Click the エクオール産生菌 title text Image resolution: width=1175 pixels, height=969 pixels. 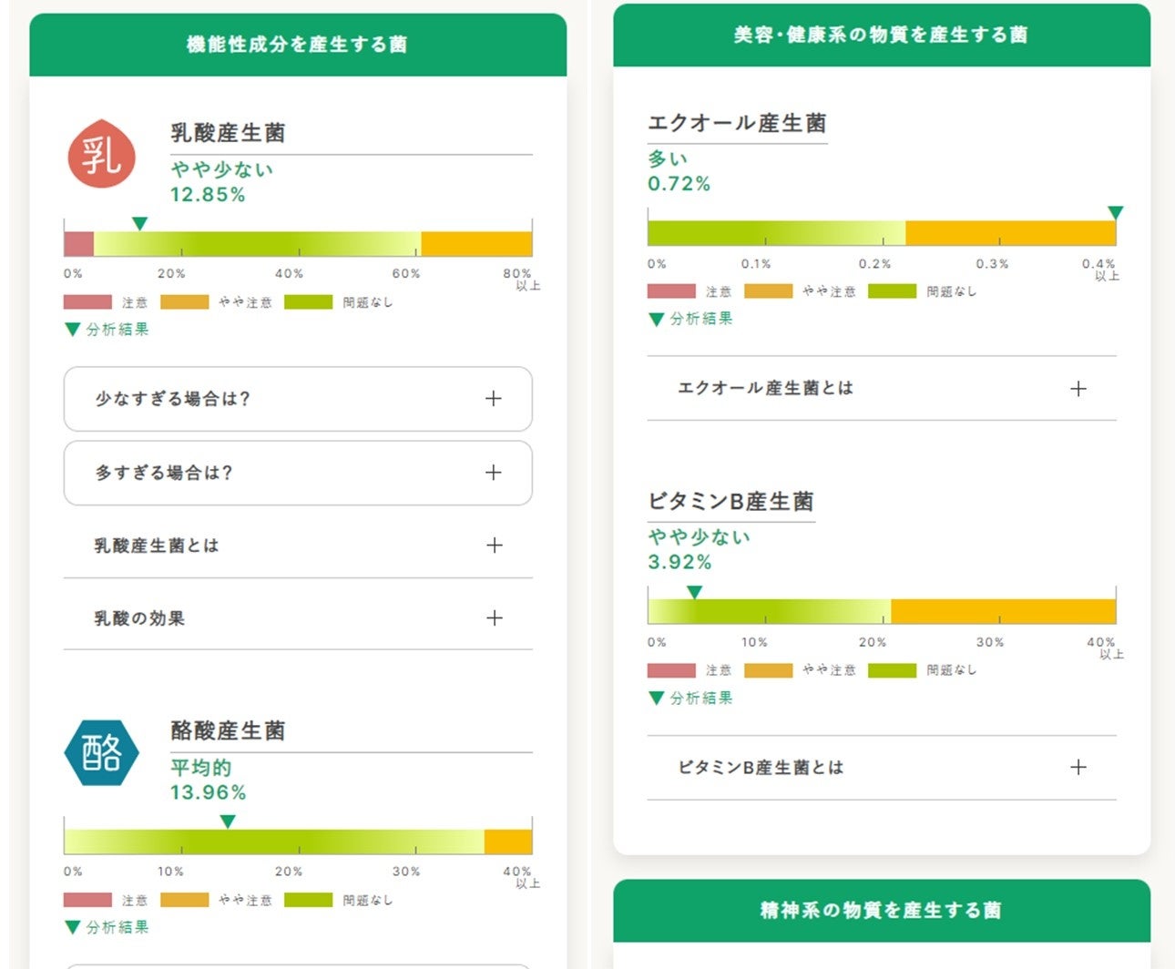coord(737,124)
